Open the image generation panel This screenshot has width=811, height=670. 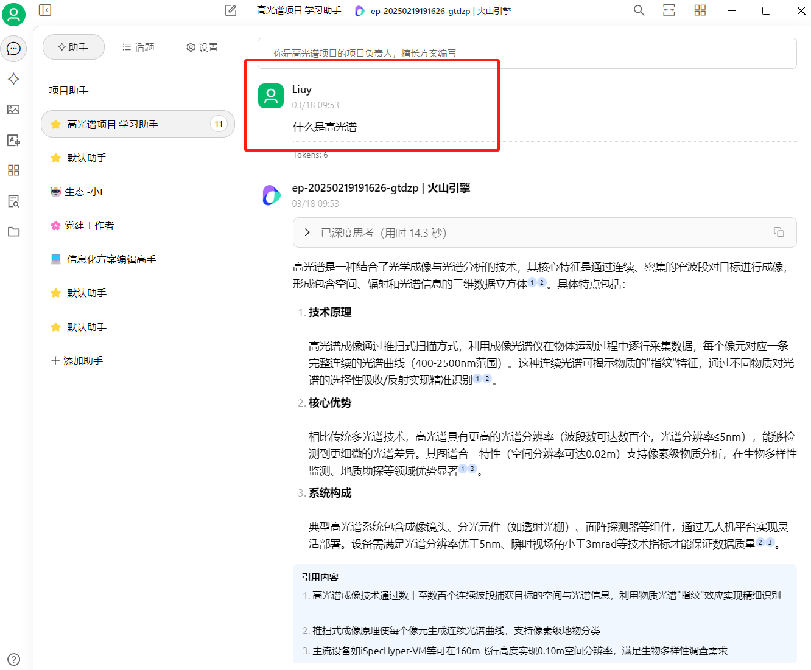pos(14,110)
